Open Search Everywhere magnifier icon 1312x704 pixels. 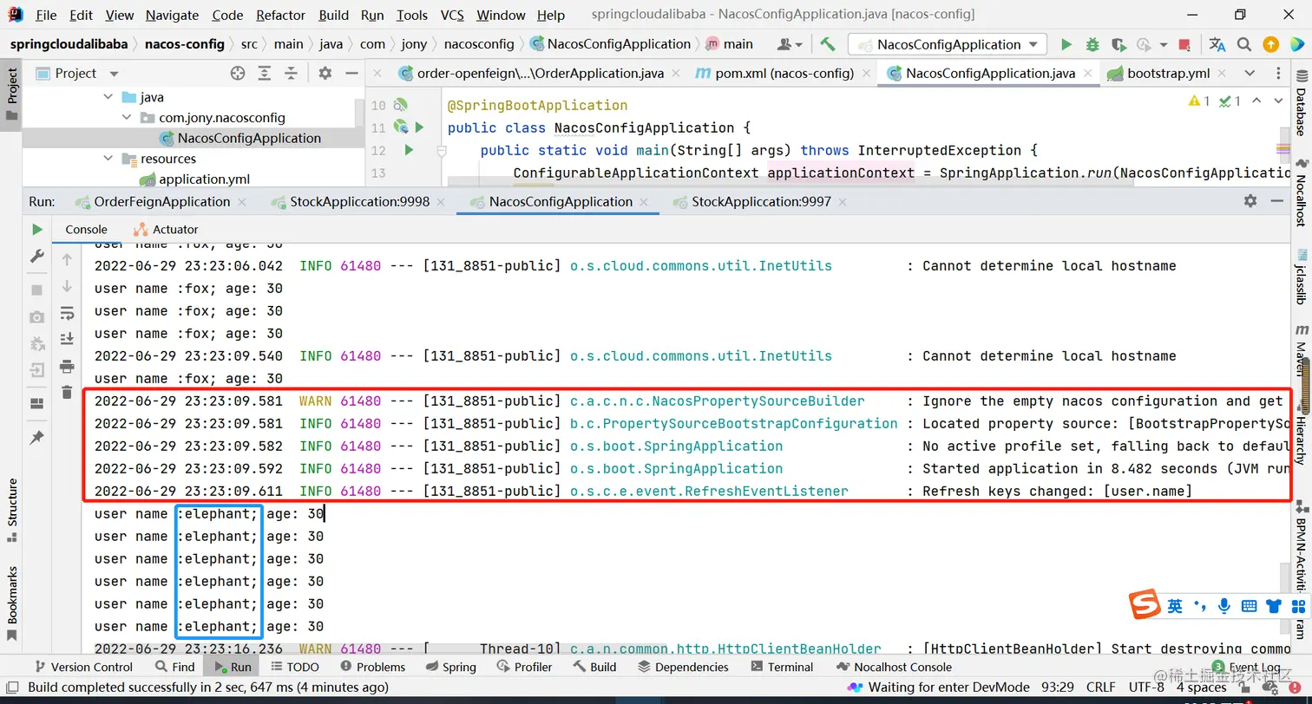click(1244, 44)
